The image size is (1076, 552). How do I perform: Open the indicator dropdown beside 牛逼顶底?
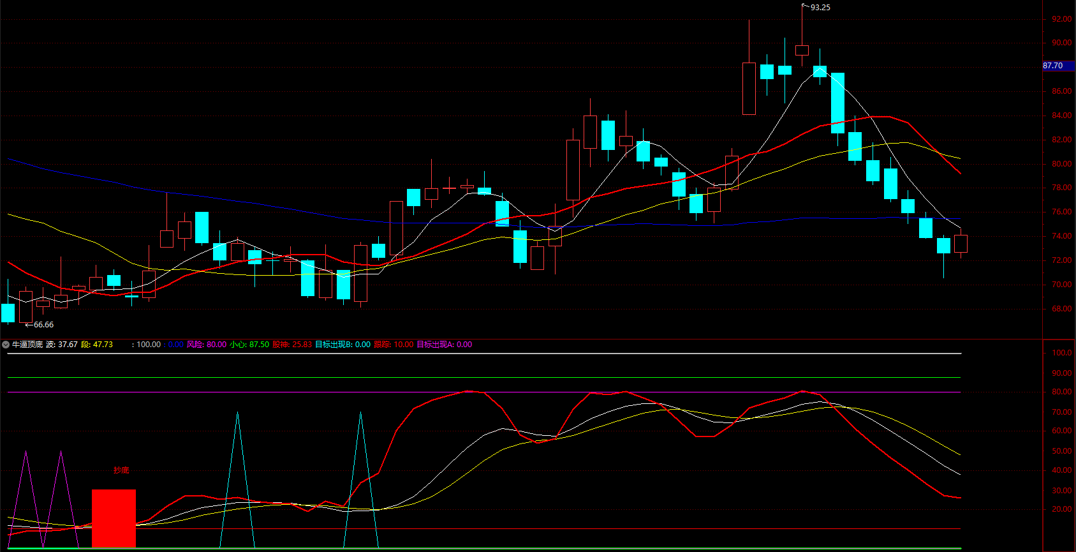point(6,345)
